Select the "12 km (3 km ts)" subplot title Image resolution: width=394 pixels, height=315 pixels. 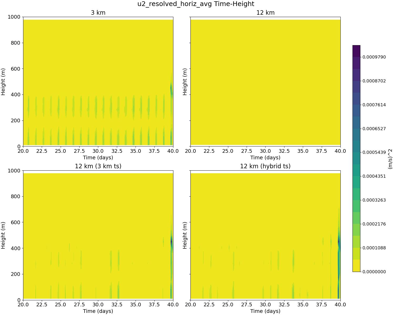click(x=98, y=166)
